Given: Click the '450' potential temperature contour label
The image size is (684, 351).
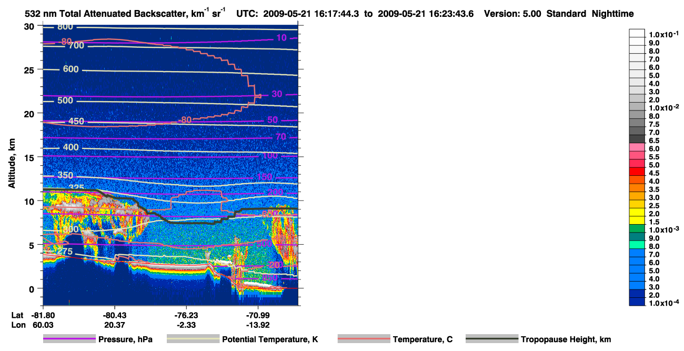Looking at the screenshot, I should click(x=76, y=122).
